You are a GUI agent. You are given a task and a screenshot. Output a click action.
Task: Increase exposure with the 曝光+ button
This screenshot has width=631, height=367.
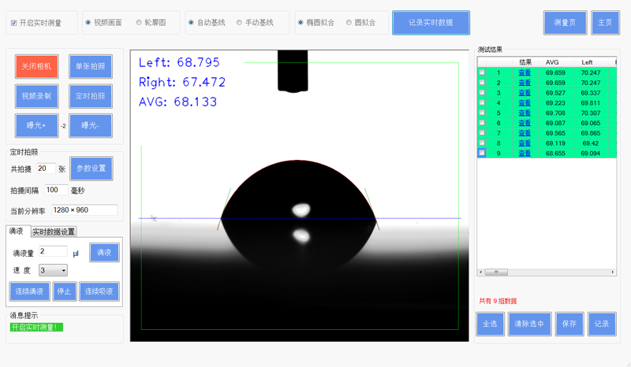pyautogui.click(x=36, y=126)
